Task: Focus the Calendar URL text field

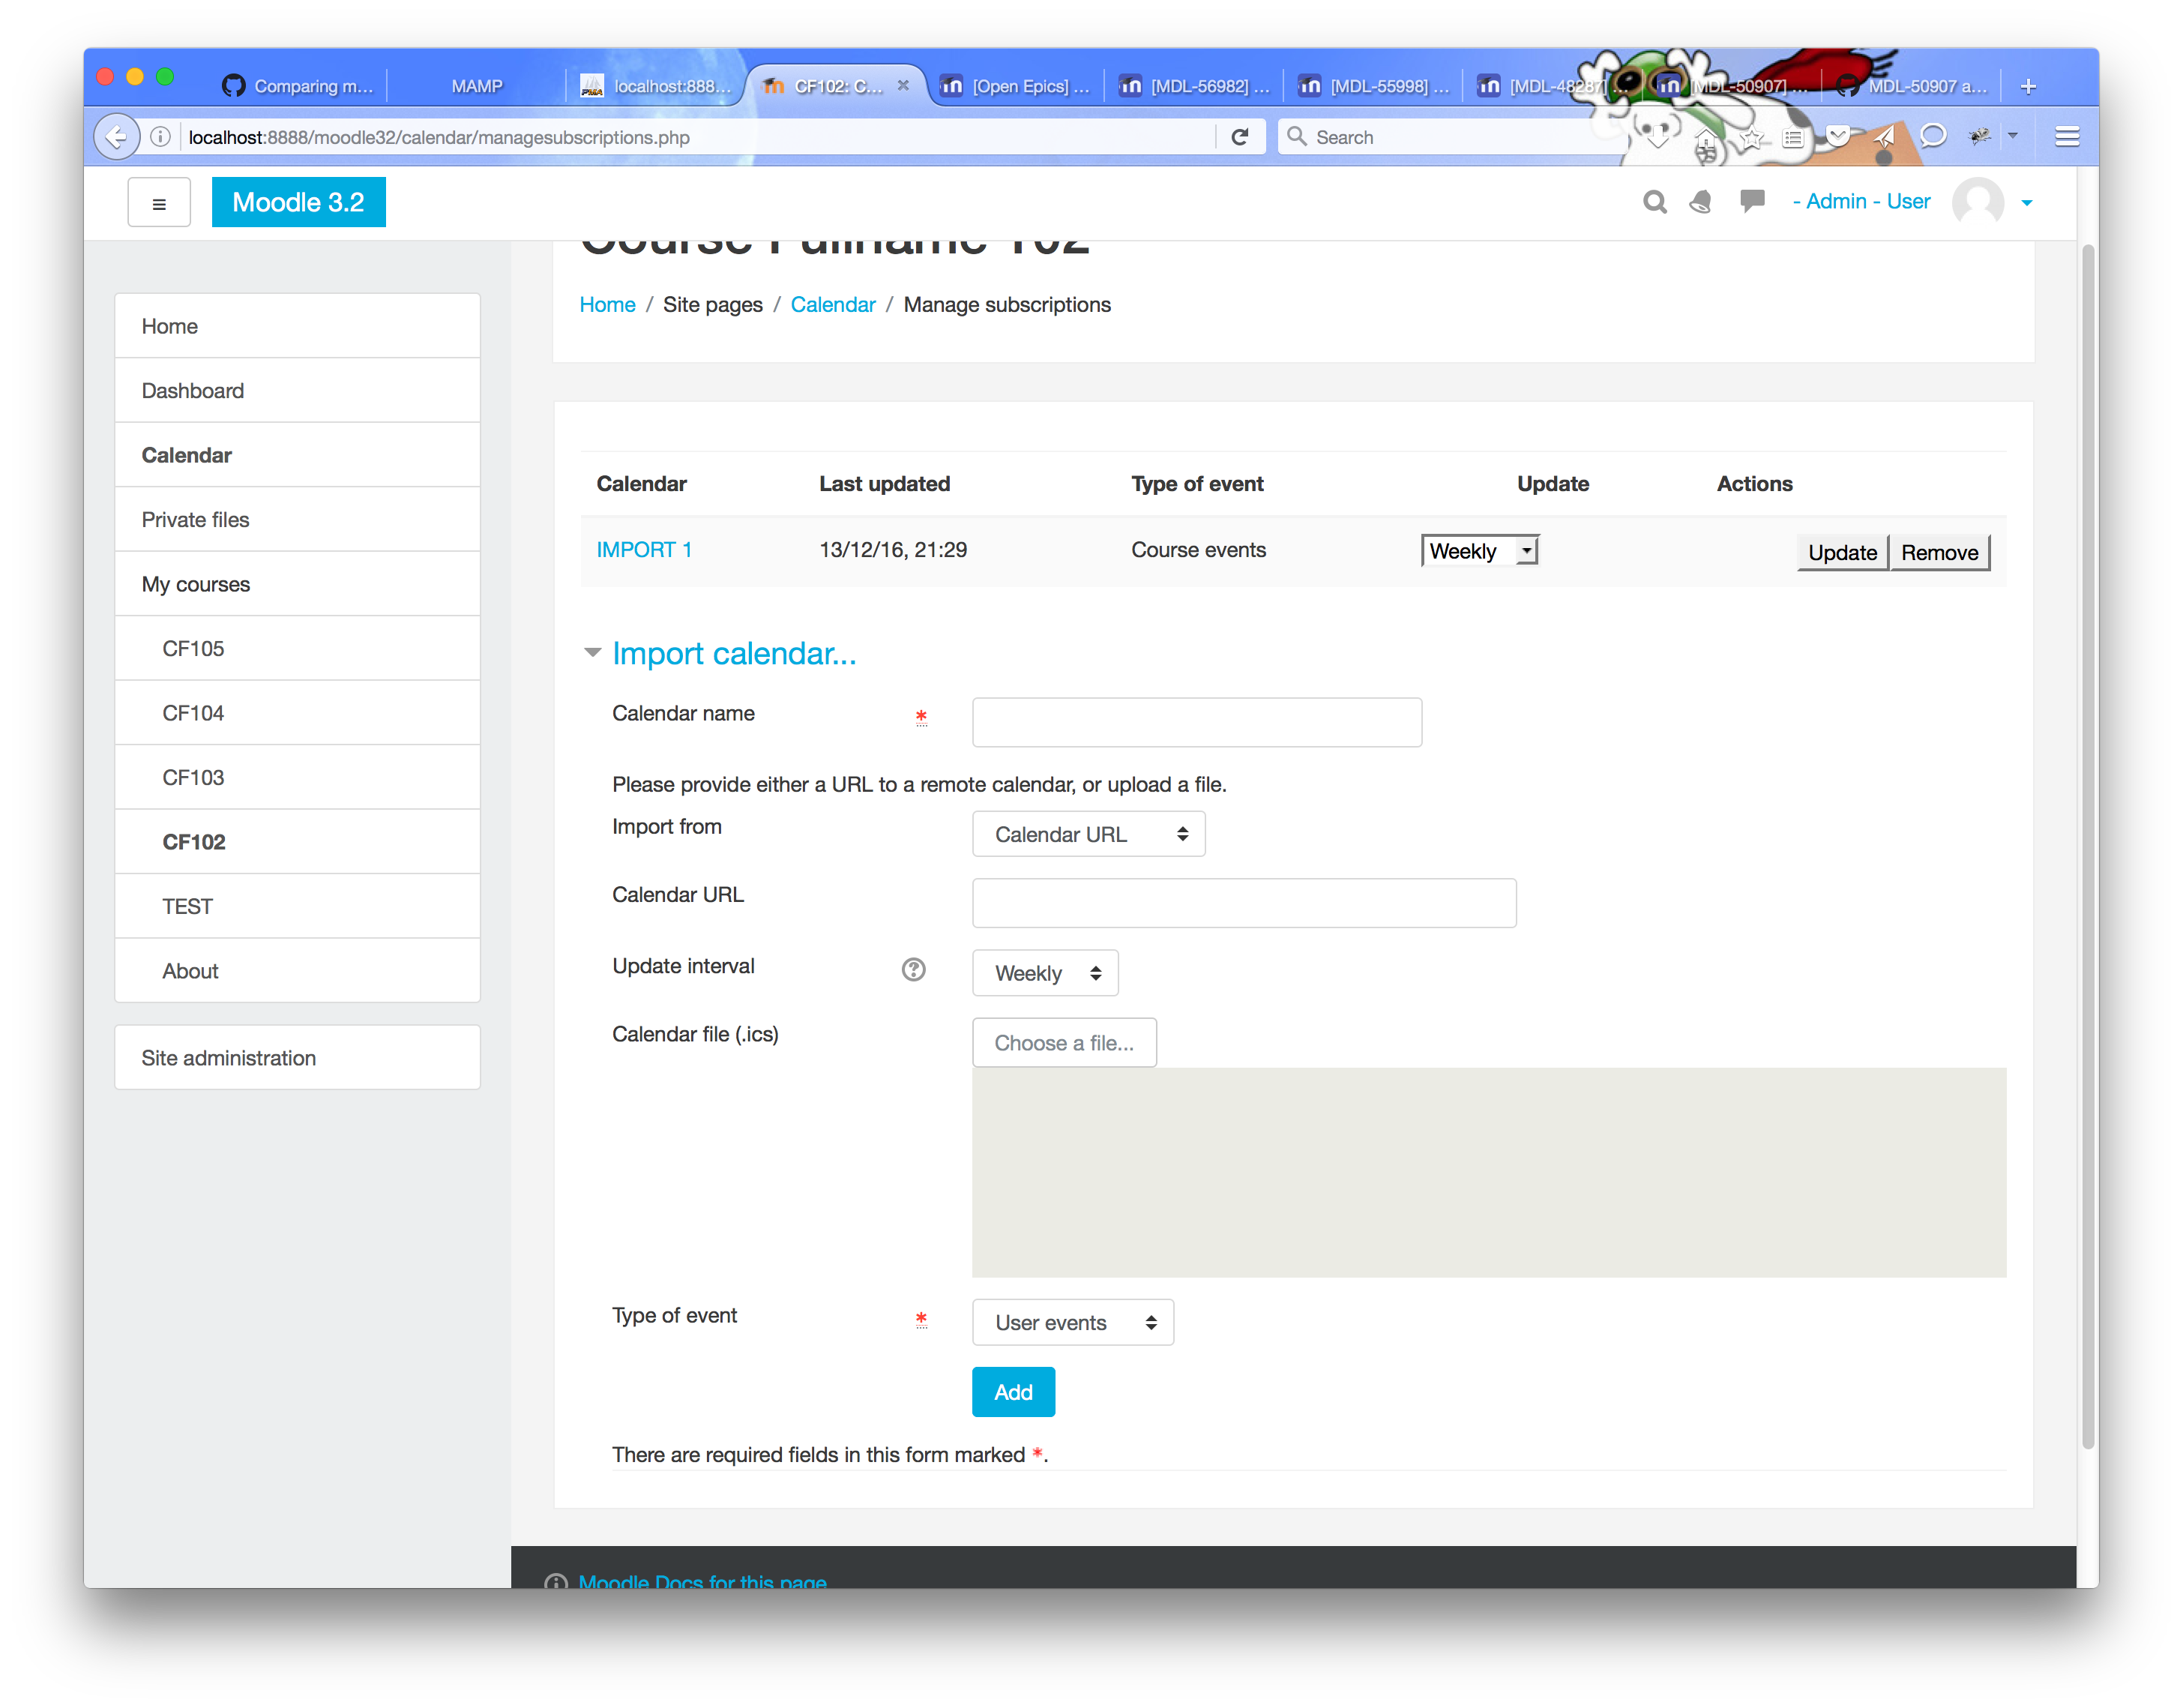Action: click(1244, 903)
